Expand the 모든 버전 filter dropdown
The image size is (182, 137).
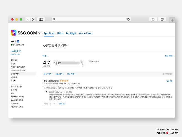point(49,74)
